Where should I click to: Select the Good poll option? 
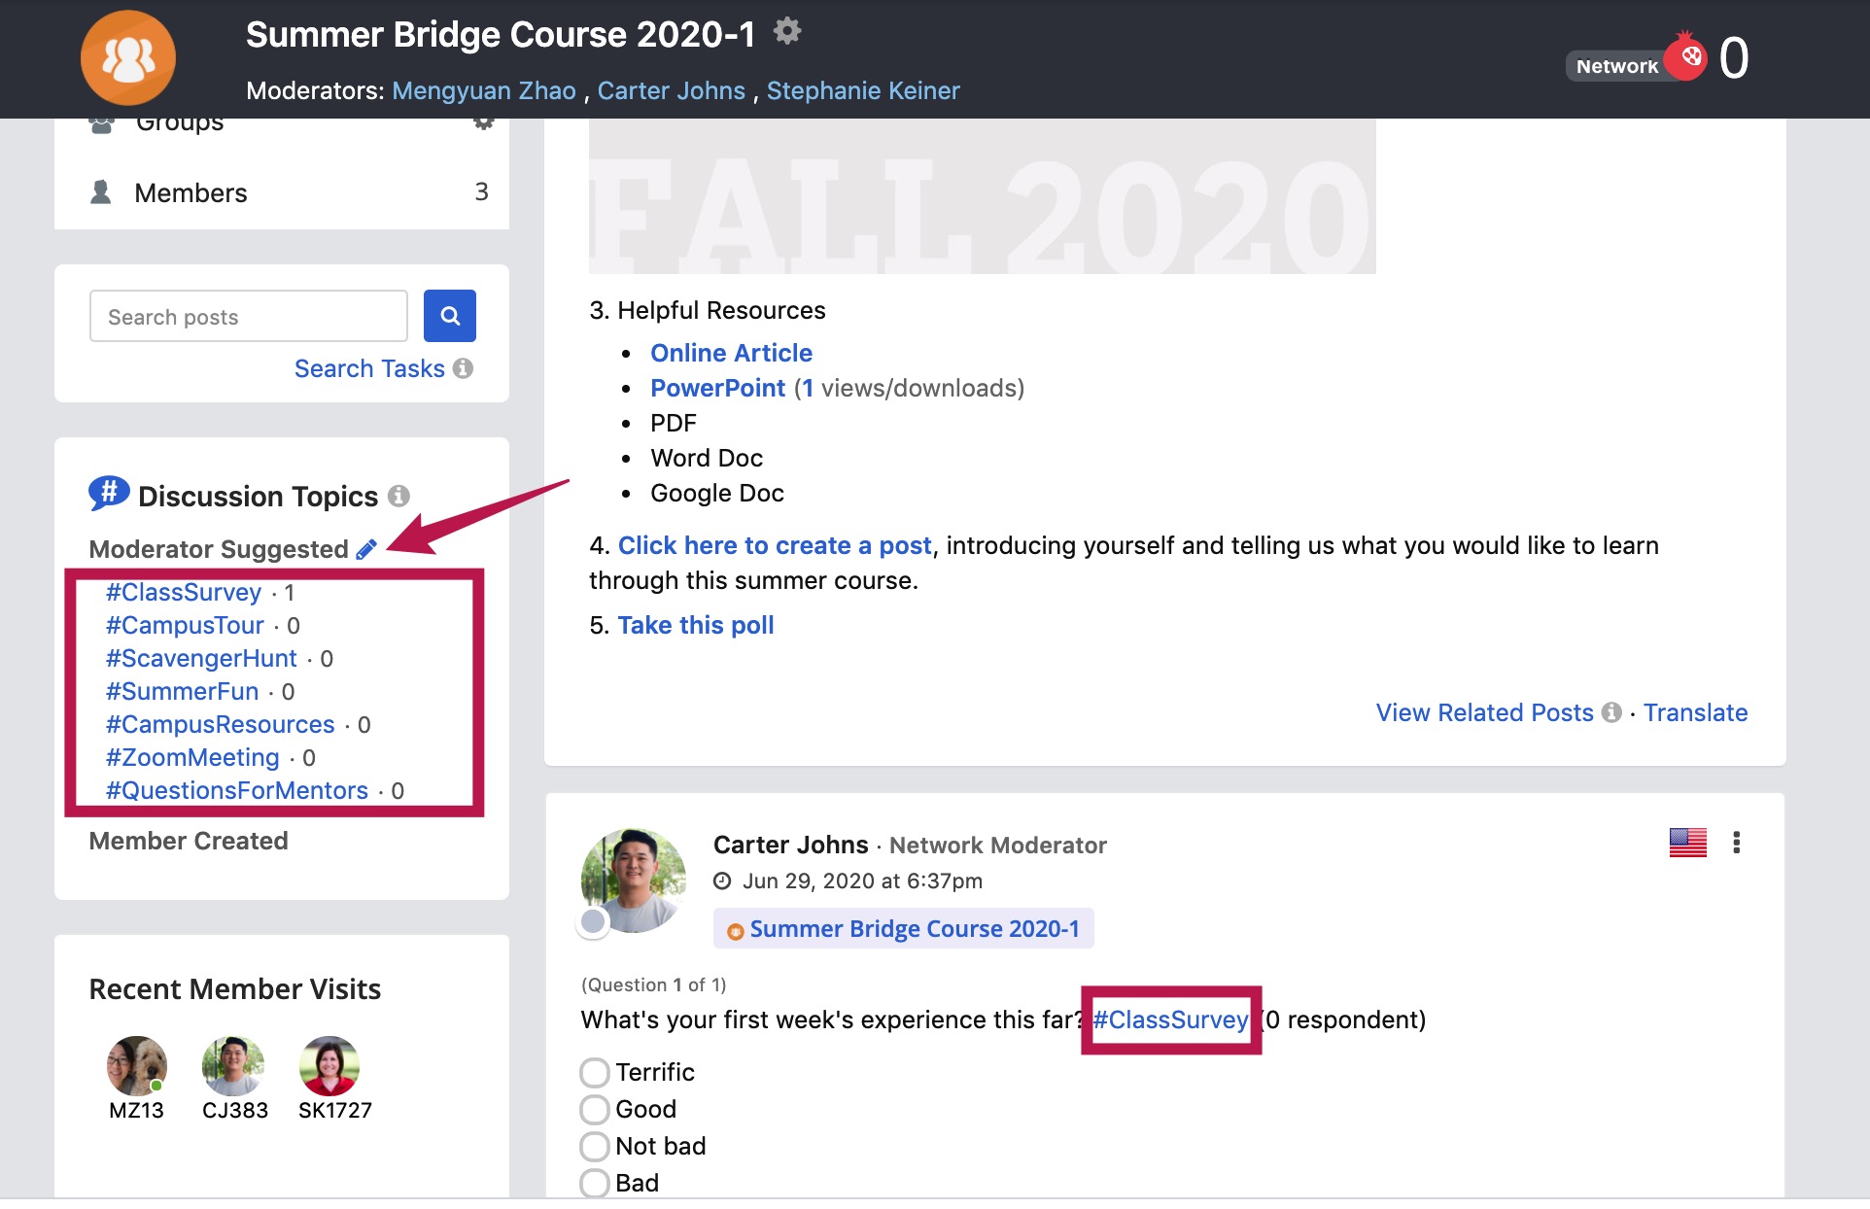[x=595, y=1110]
